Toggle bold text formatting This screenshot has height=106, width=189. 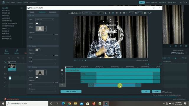pyautogui.click(x=106, y=13)
